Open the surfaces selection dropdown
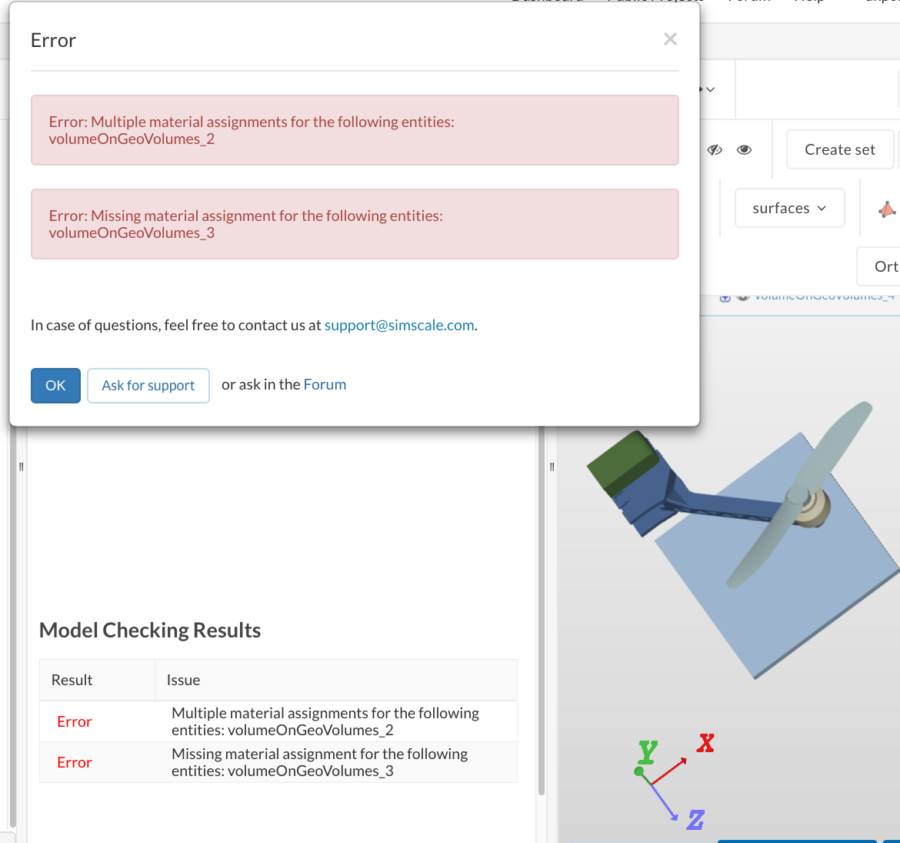This screenshot has height=843, width=900. point(789,208)
